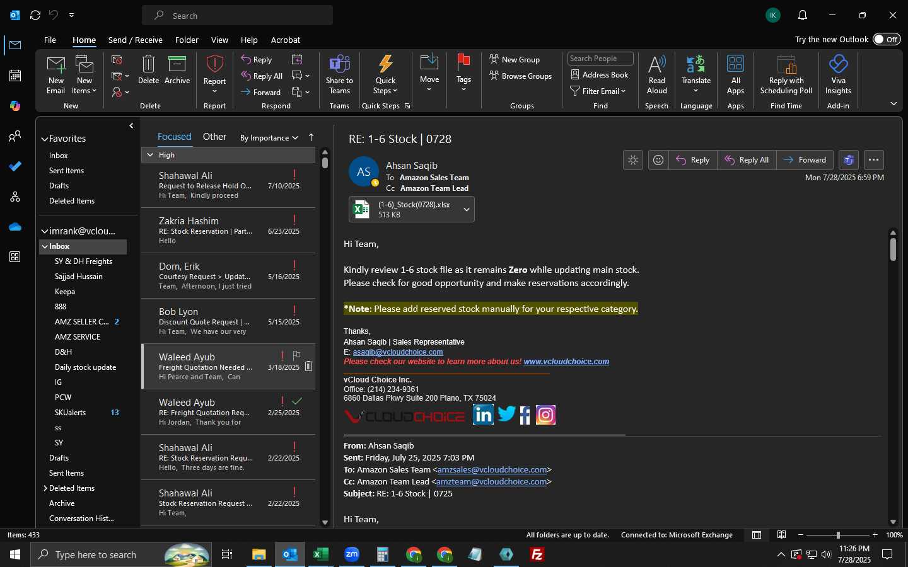Share to Teams from ribbon

[339, 74]
